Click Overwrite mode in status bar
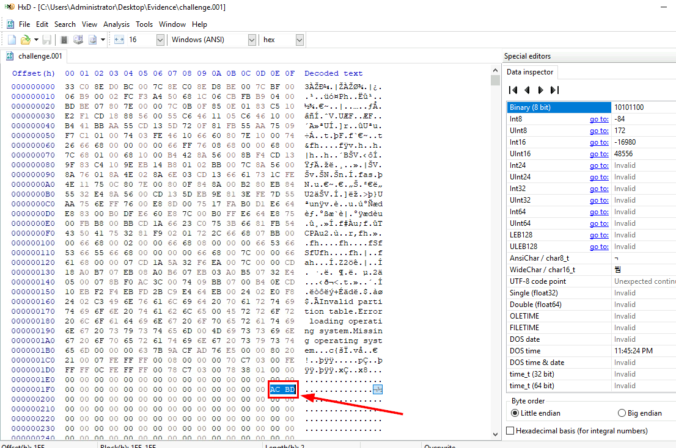 [439, 446]
